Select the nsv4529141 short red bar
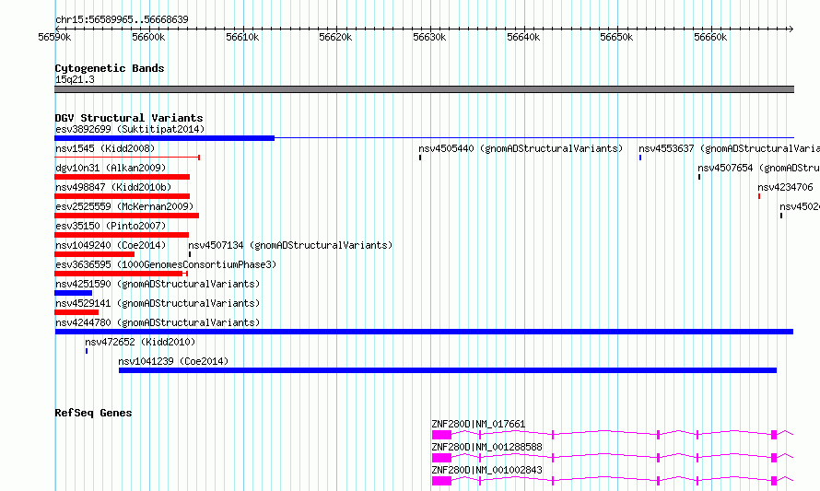820x491 pixels. (x=76, y=312)
